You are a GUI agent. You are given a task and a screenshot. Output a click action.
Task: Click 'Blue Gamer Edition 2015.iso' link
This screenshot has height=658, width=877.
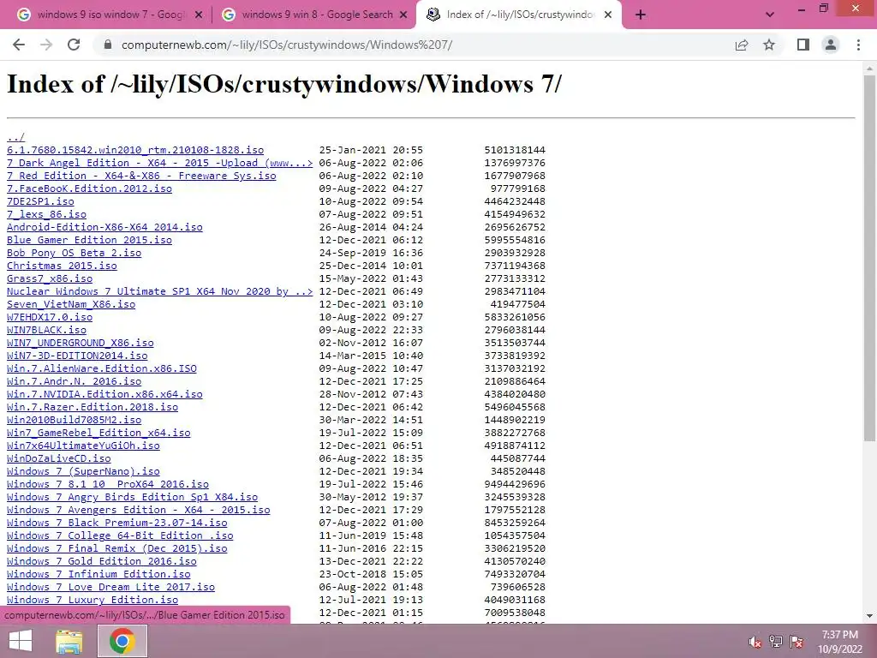pyautogui.click(x=89, y=240)
